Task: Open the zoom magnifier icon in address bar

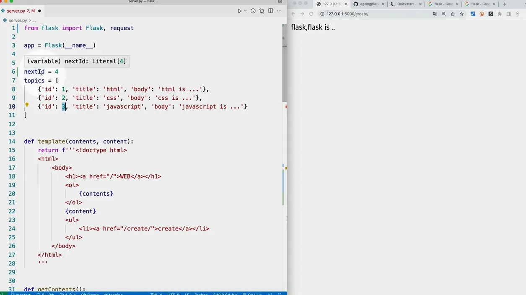Action: [444, 14]
